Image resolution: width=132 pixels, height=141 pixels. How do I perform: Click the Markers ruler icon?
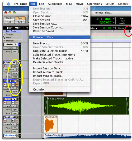pos(4,41)
